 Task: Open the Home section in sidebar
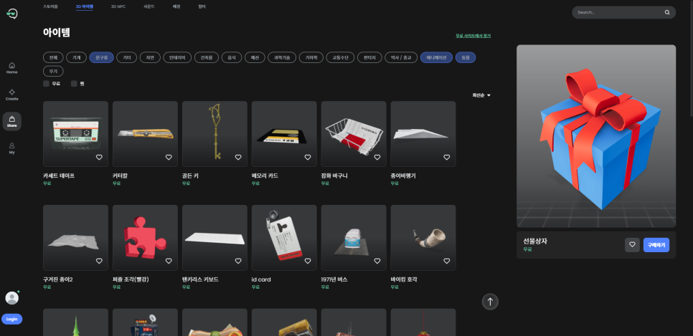point(12,67)
